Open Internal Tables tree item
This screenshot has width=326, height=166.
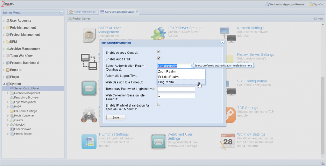pos(23,134)
